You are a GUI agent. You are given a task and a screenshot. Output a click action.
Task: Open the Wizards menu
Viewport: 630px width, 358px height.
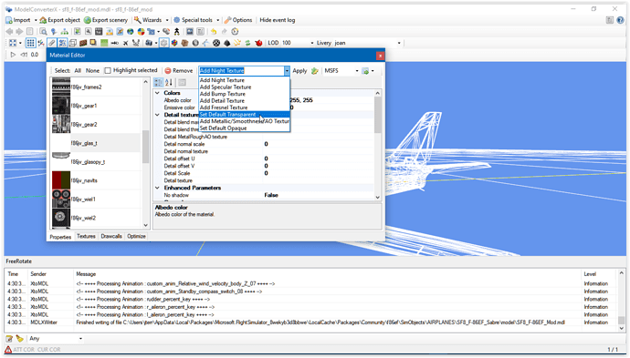(x=149, y=20)
